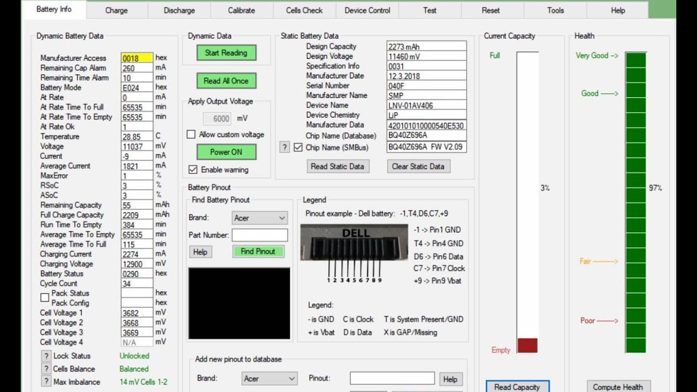Click Help button next to Pinout field
The height and width of the screenshot is (392, 697).
tap(450, 379)
